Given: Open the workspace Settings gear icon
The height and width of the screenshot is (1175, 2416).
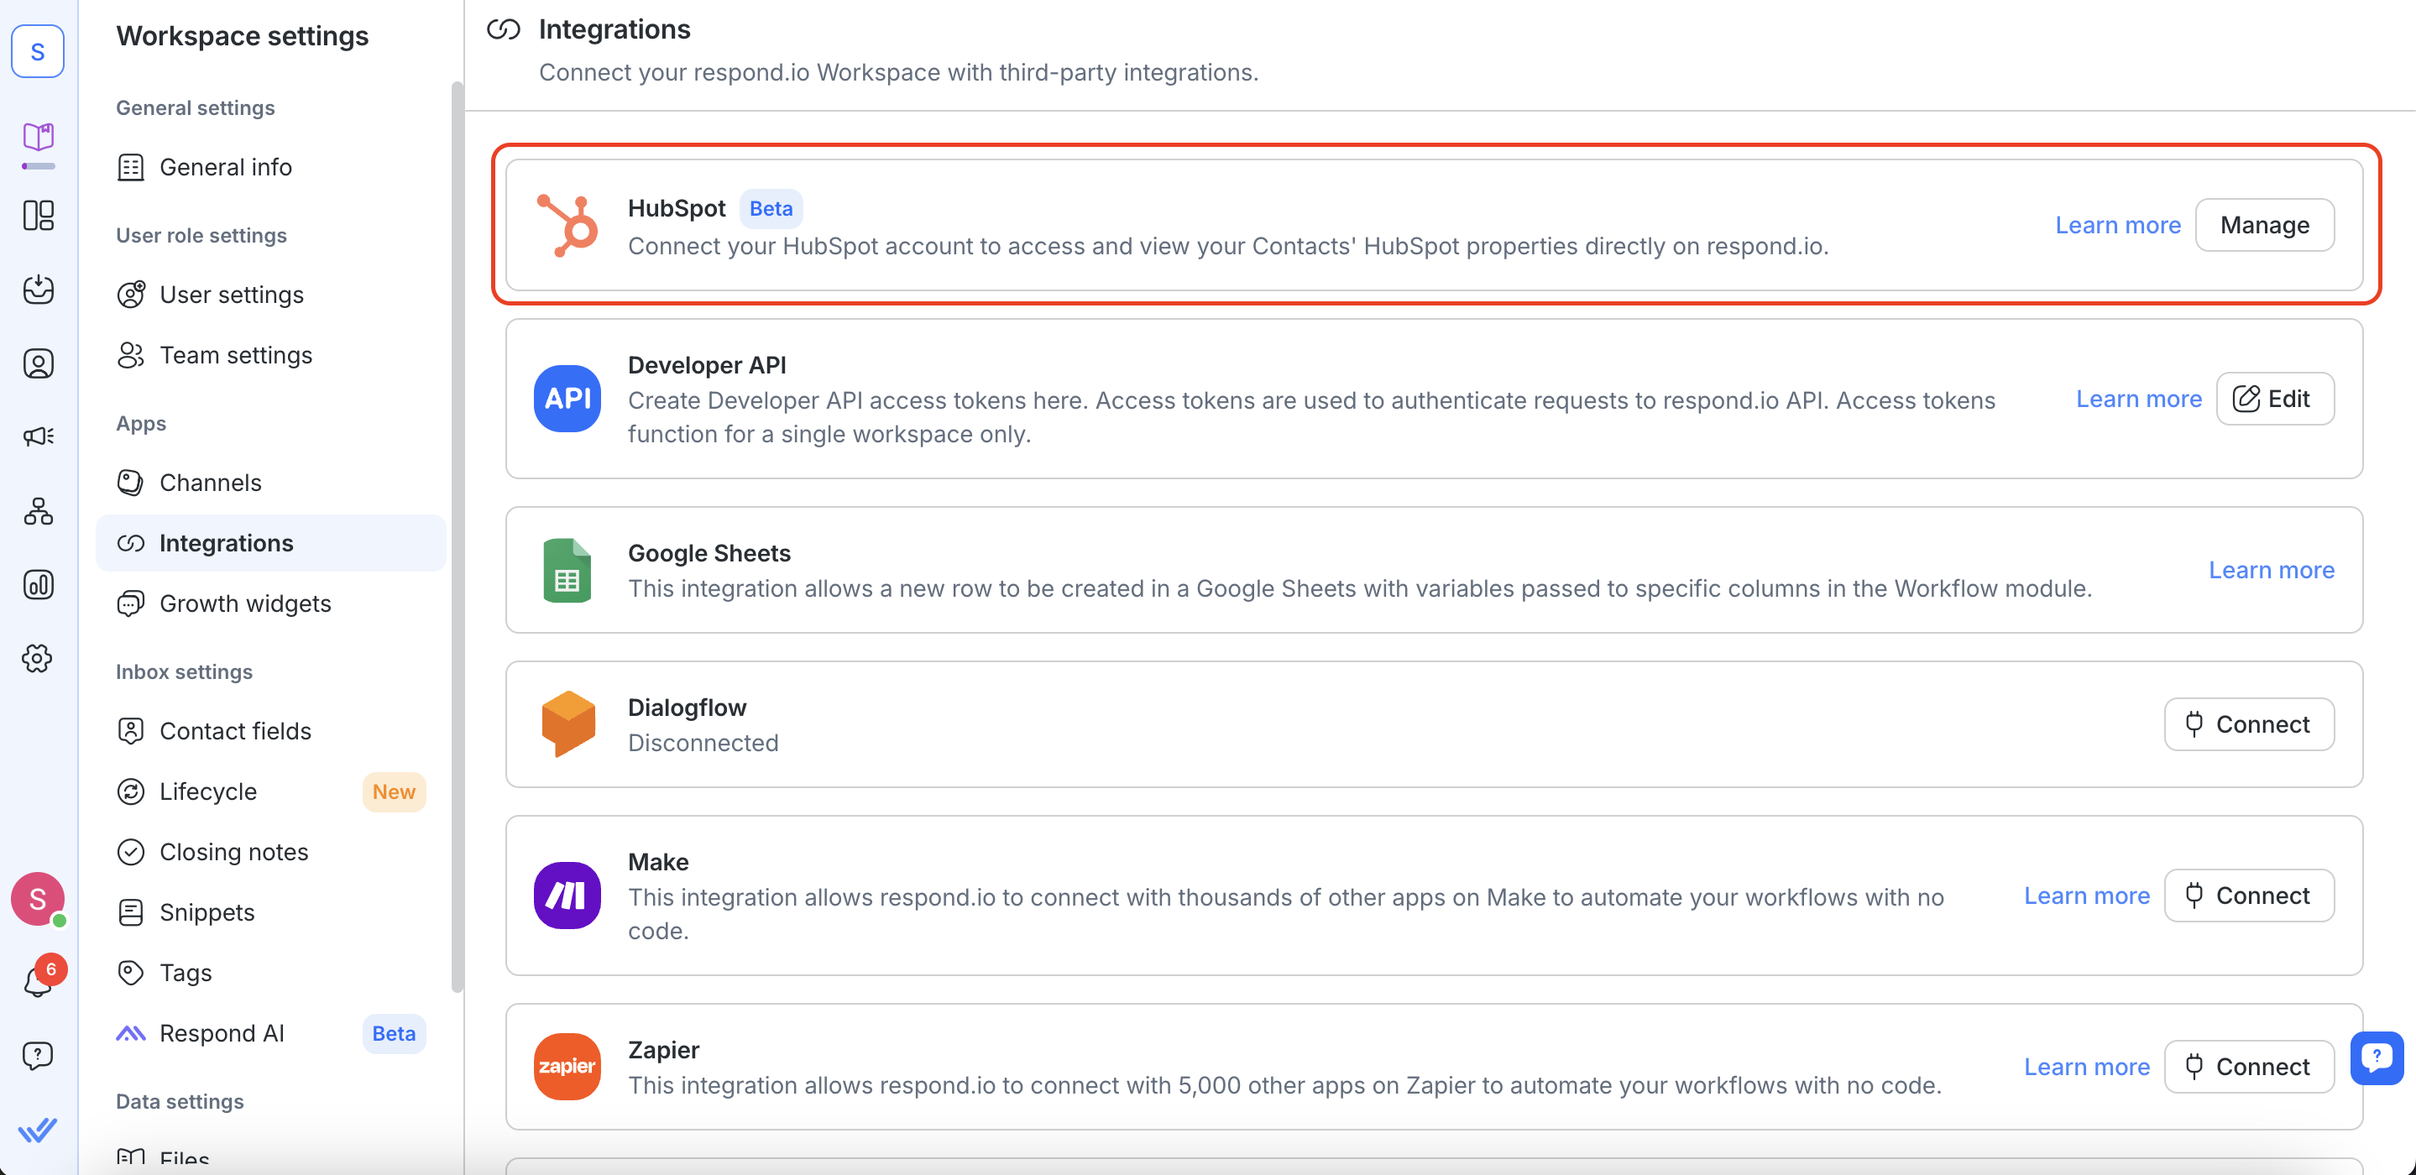Looking at the screenshot, I should pos(38,658).
